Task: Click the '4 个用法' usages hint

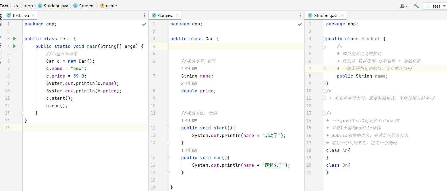Action: pos(189,69)
